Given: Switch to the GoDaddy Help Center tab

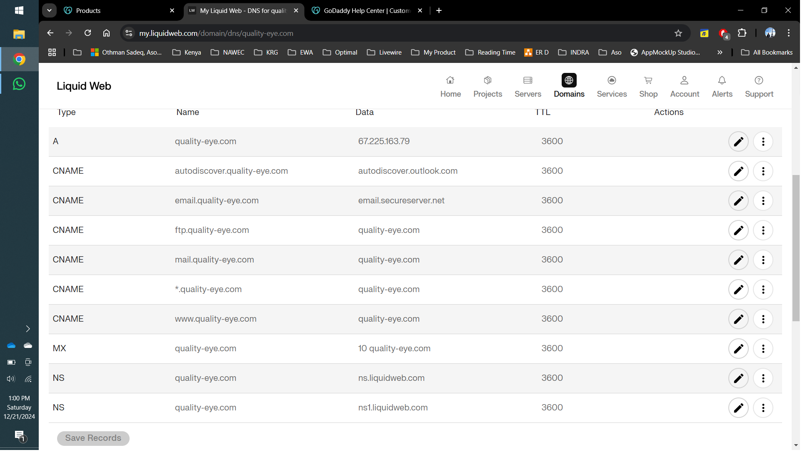Looking at the screenshot, I should [367, 11].
